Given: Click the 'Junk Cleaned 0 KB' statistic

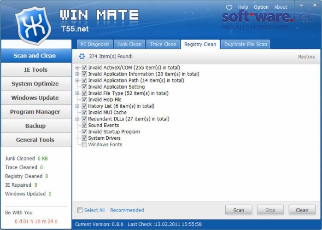Looking at the screenshot, I should point(26,158).
